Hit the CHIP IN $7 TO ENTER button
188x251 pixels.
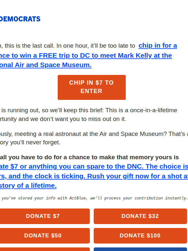tap(92, 88)
